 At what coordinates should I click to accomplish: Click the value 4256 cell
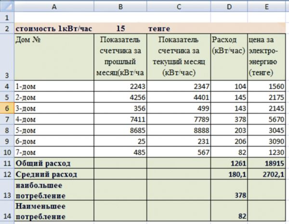120,97
